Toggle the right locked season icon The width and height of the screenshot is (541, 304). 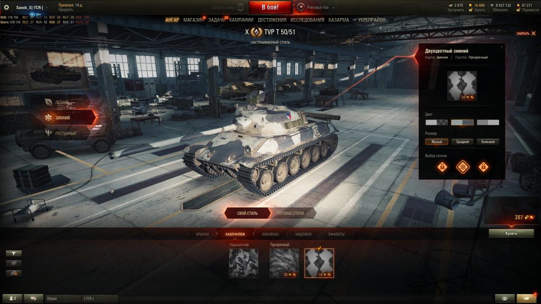[483, 167]
